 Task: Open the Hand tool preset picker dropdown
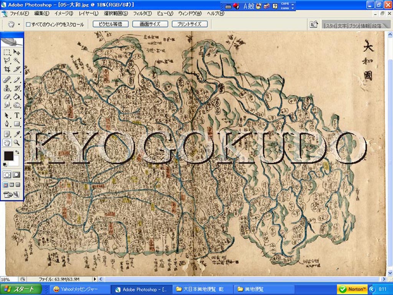[x=19, y=24]
